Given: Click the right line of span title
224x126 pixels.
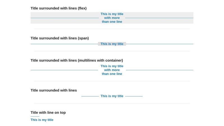Looking at the screenshot, I should click(x=160, y=44).
